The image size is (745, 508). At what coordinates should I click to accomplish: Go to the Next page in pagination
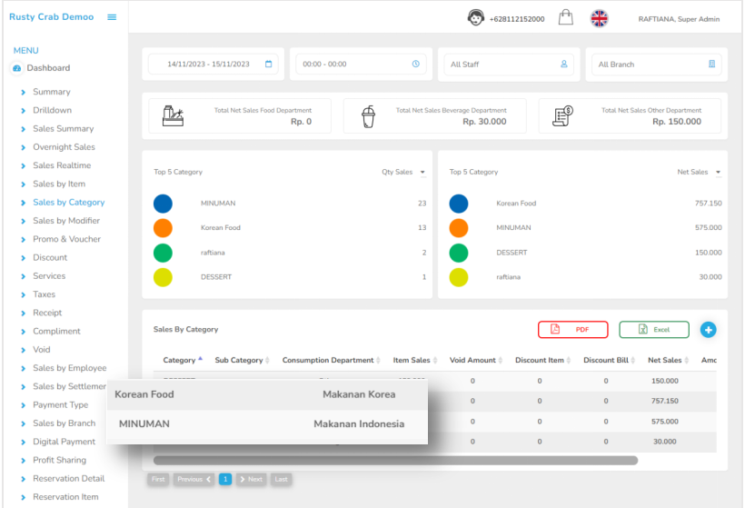point(252,479)
